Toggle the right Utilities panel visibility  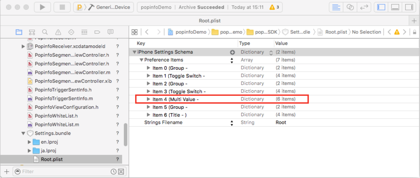[x=409, y=7]
